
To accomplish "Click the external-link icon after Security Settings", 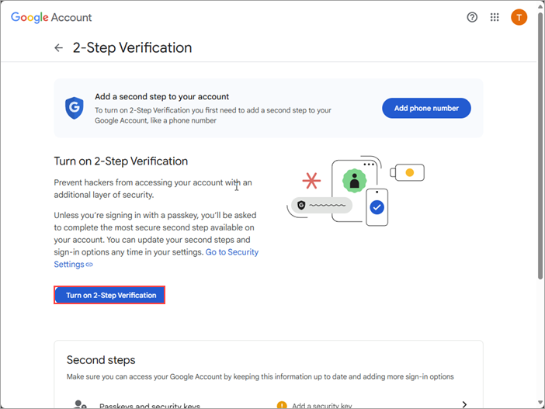I will pyautogui.click(x=89, y=265).
